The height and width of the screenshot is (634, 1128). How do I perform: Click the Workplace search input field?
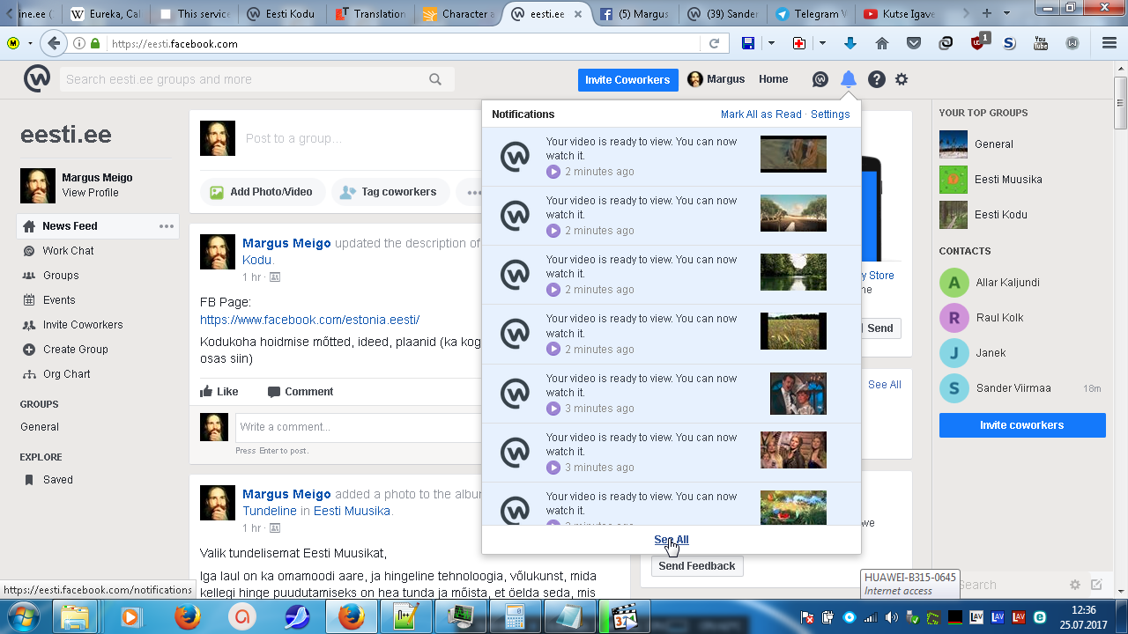coord(256,79)
